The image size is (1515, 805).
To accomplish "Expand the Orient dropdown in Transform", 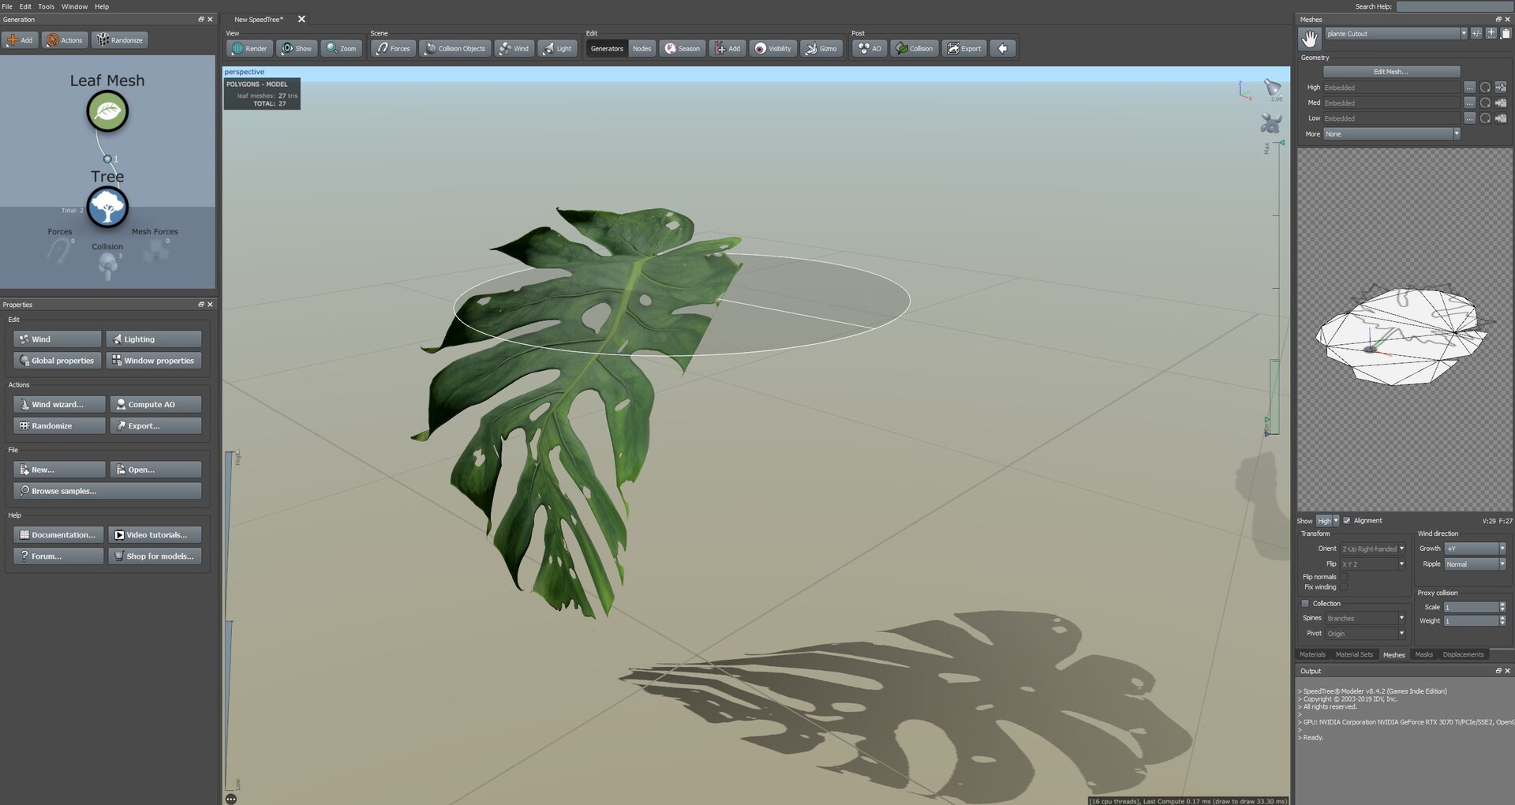I will coord(1401,548).
